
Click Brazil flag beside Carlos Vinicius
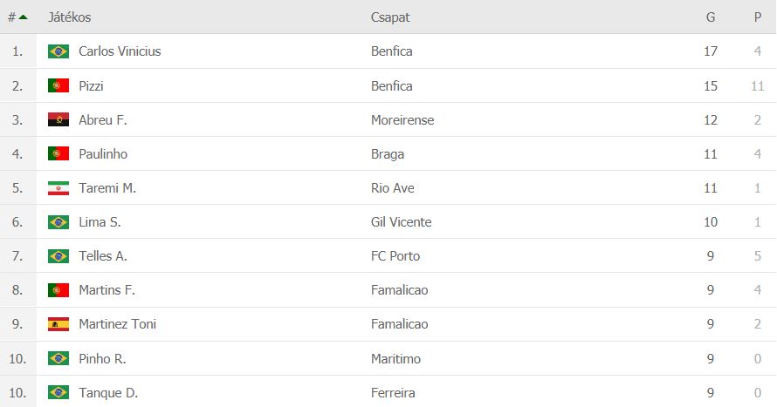pos(58,51)
